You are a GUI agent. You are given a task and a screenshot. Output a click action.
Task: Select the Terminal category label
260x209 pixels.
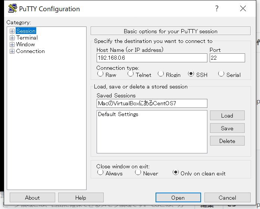click(27, 38)
